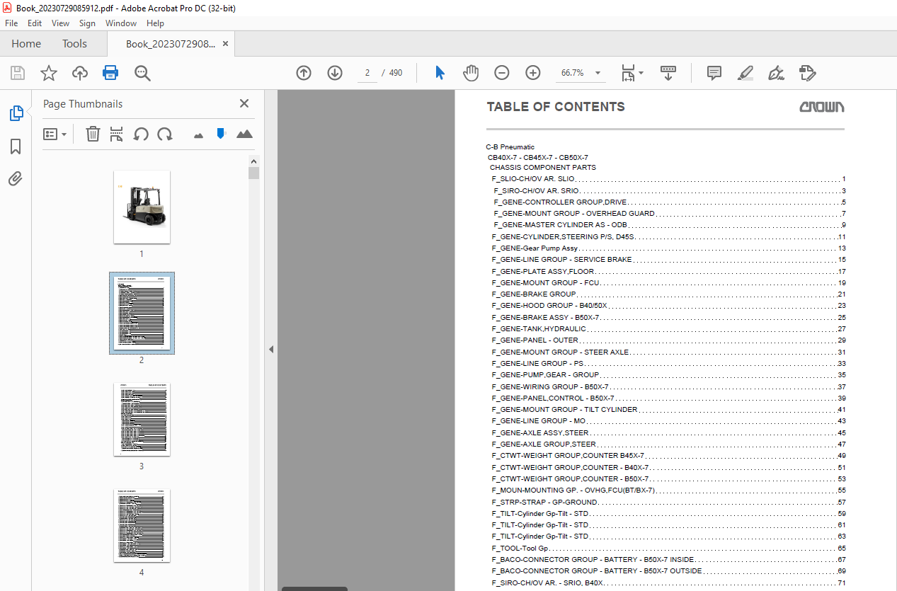
Task: Open the View menu
Action: pos(60,23)
